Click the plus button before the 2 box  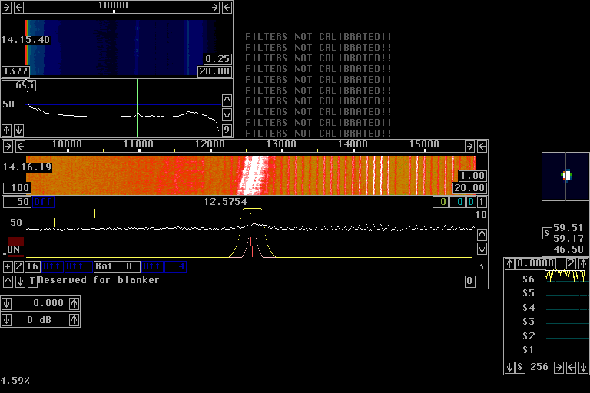[8, 266]
